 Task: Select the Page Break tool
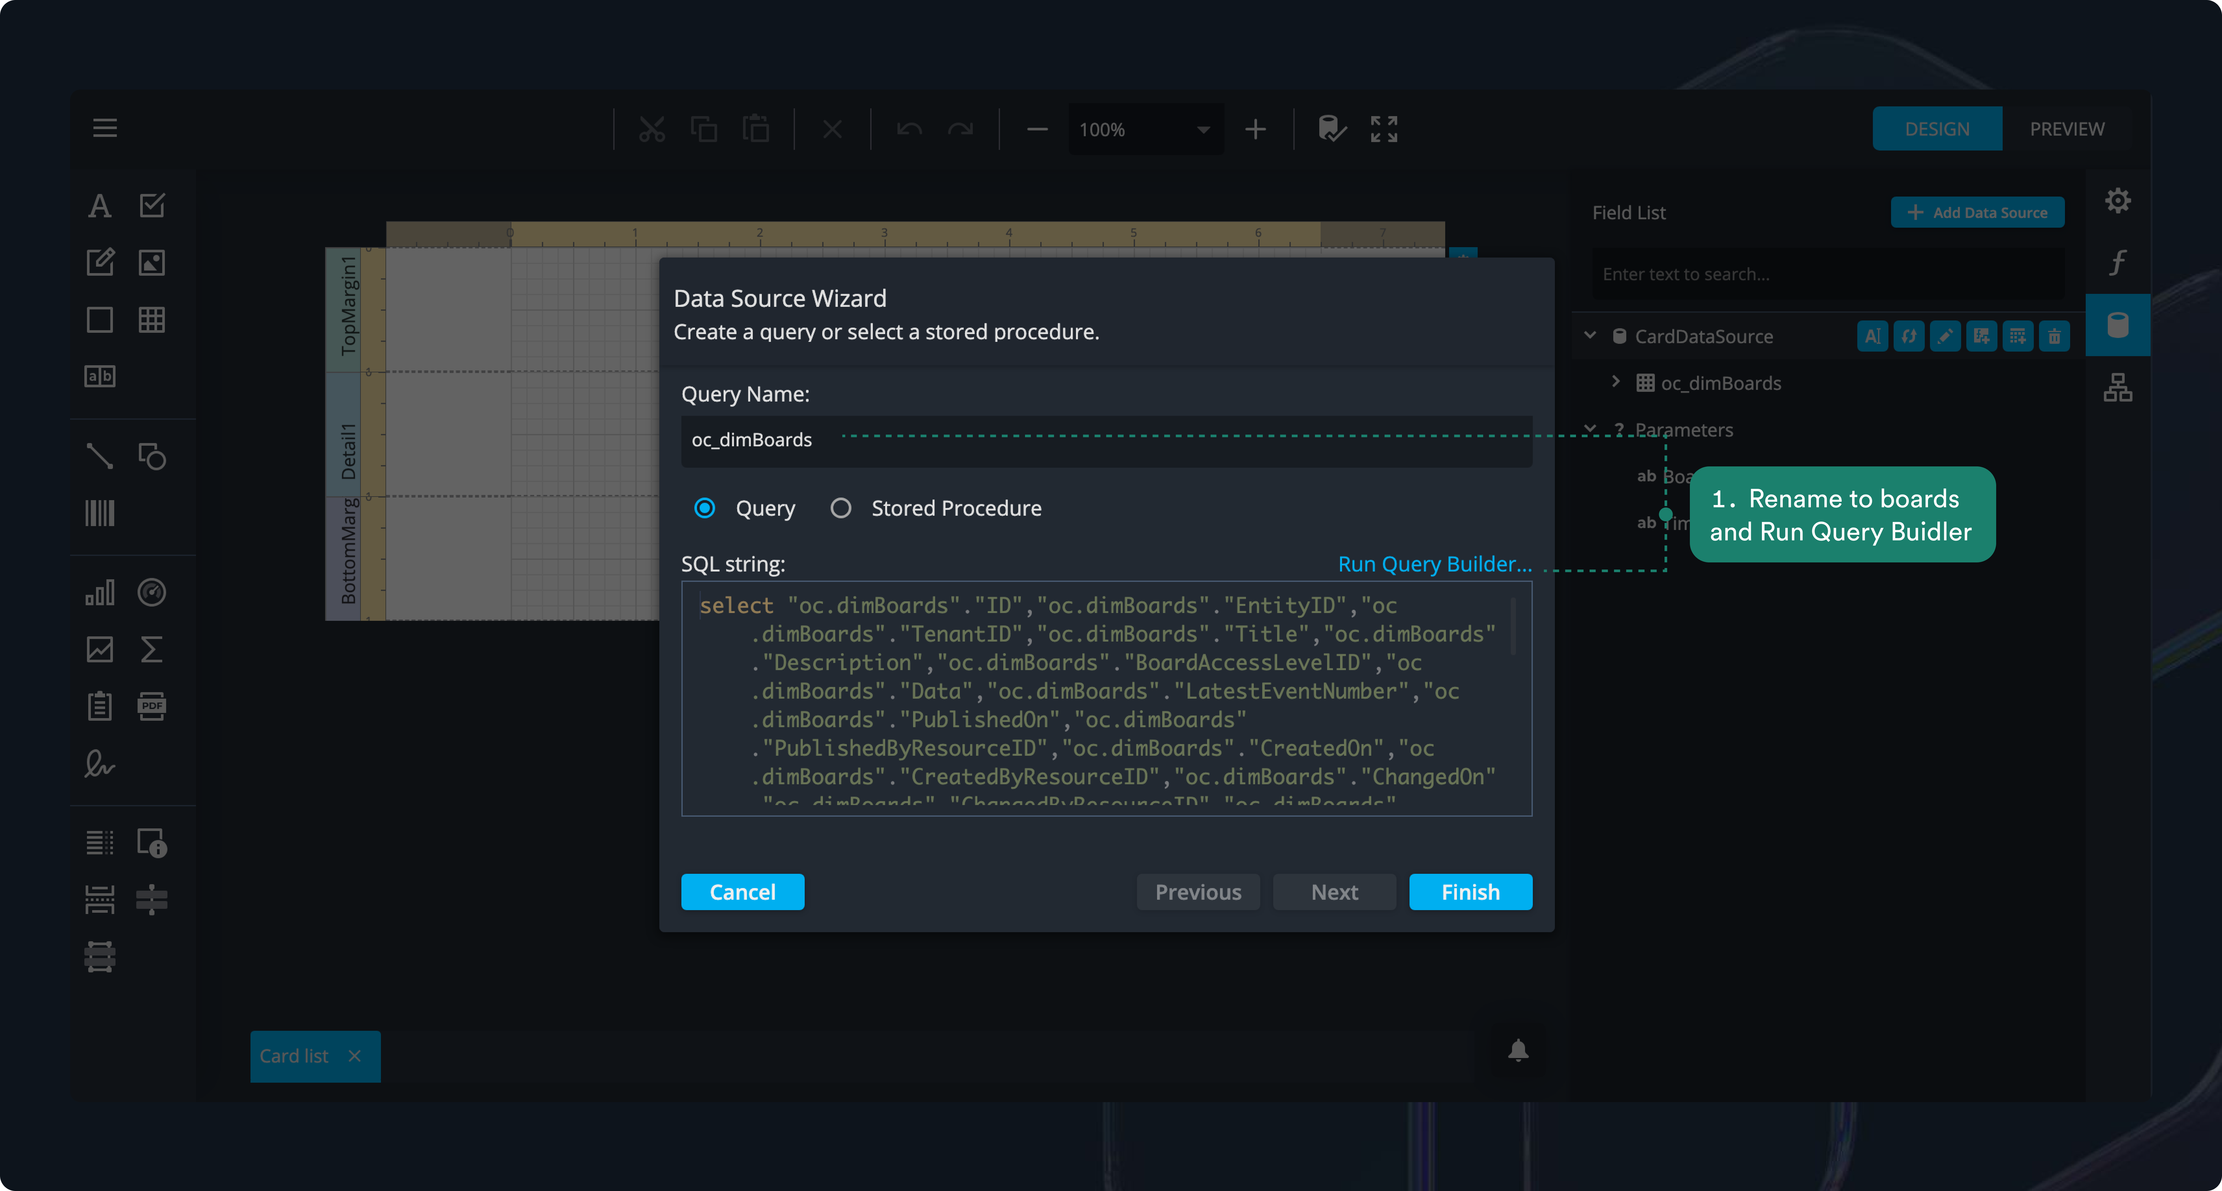coord(99,899)
